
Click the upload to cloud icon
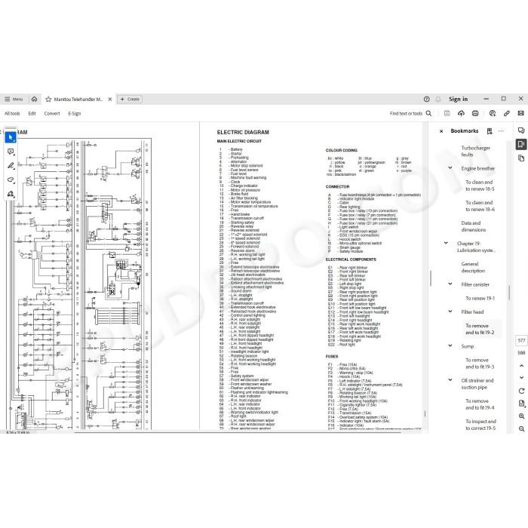pos(461,113)
